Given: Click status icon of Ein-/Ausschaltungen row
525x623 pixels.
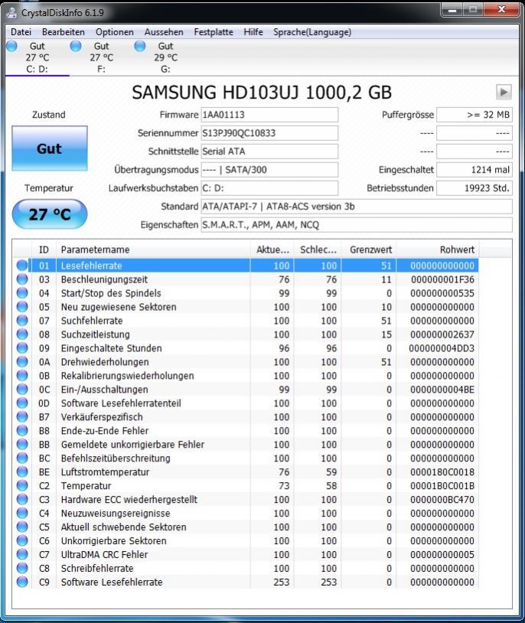Looking at the screenshot, I should [x=22, y=390].
